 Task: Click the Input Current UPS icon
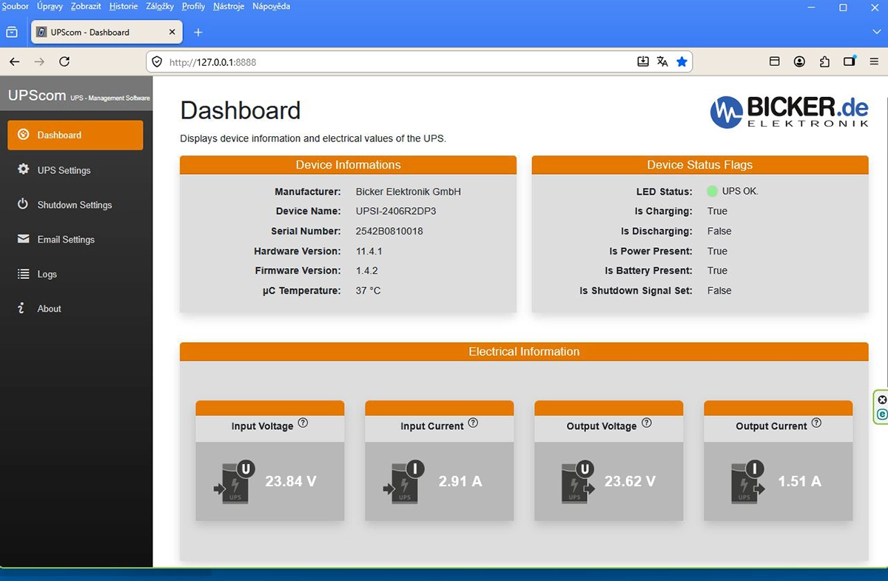[x=404, y=482]
